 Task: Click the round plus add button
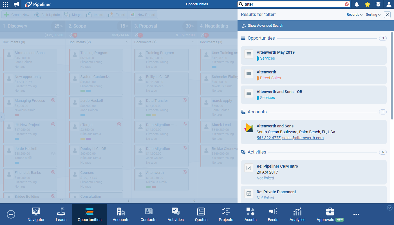point(11,214)
